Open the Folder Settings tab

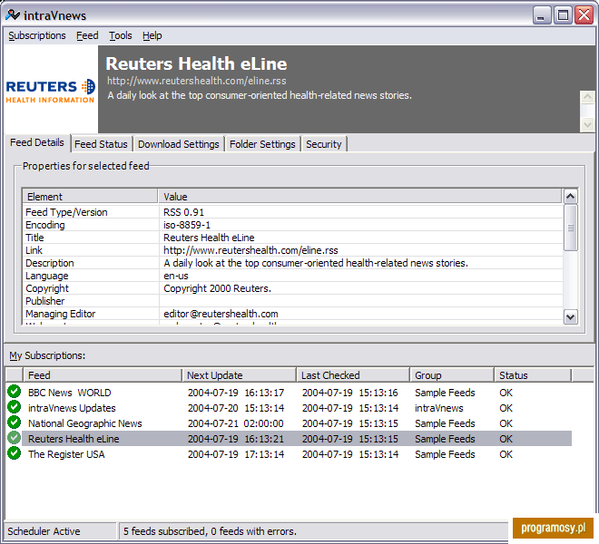click(262, 144)
